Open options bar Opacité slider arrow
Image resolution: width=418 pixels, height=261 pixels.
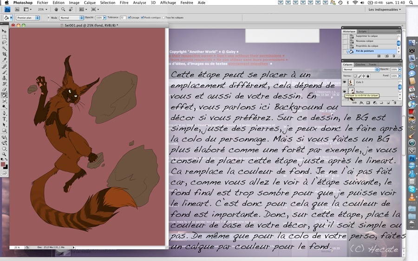tap(104, 18)
